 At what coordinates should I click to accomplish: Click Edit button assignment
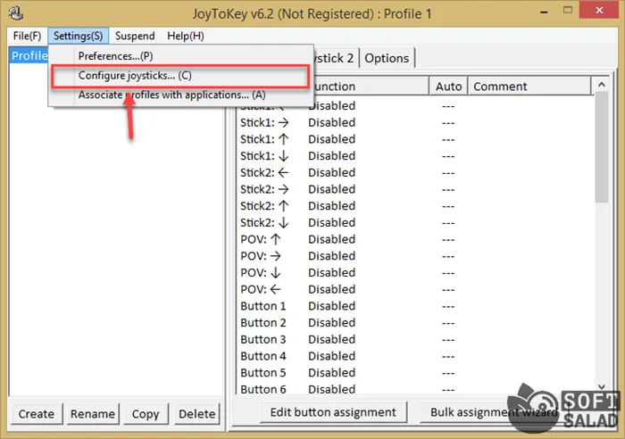coord(333,412)
